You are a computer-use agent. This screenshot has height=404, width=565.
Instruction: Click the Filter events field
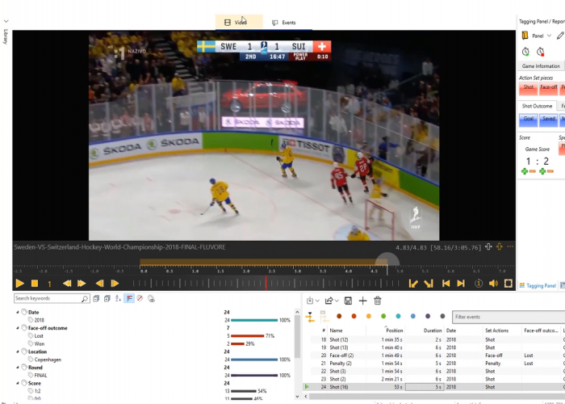pyautogui.click(x=508, y=317)
